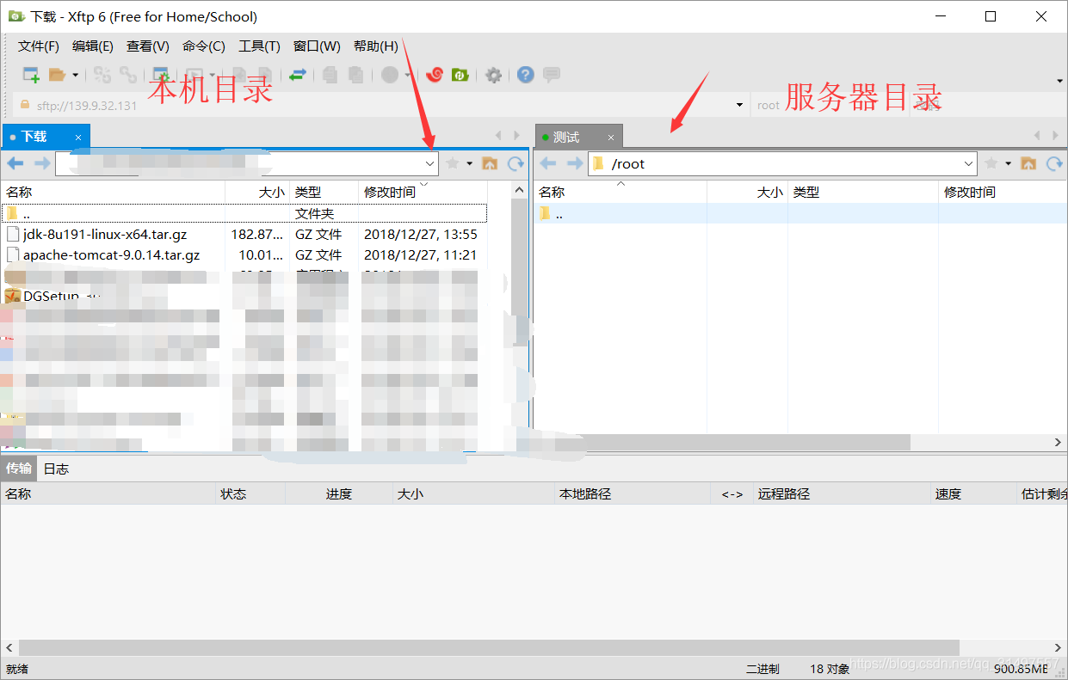The height and width of the screenshot is (680, 1068).
Task: Click the Disconnect toolbar icon
Action: tap(128, 76)
